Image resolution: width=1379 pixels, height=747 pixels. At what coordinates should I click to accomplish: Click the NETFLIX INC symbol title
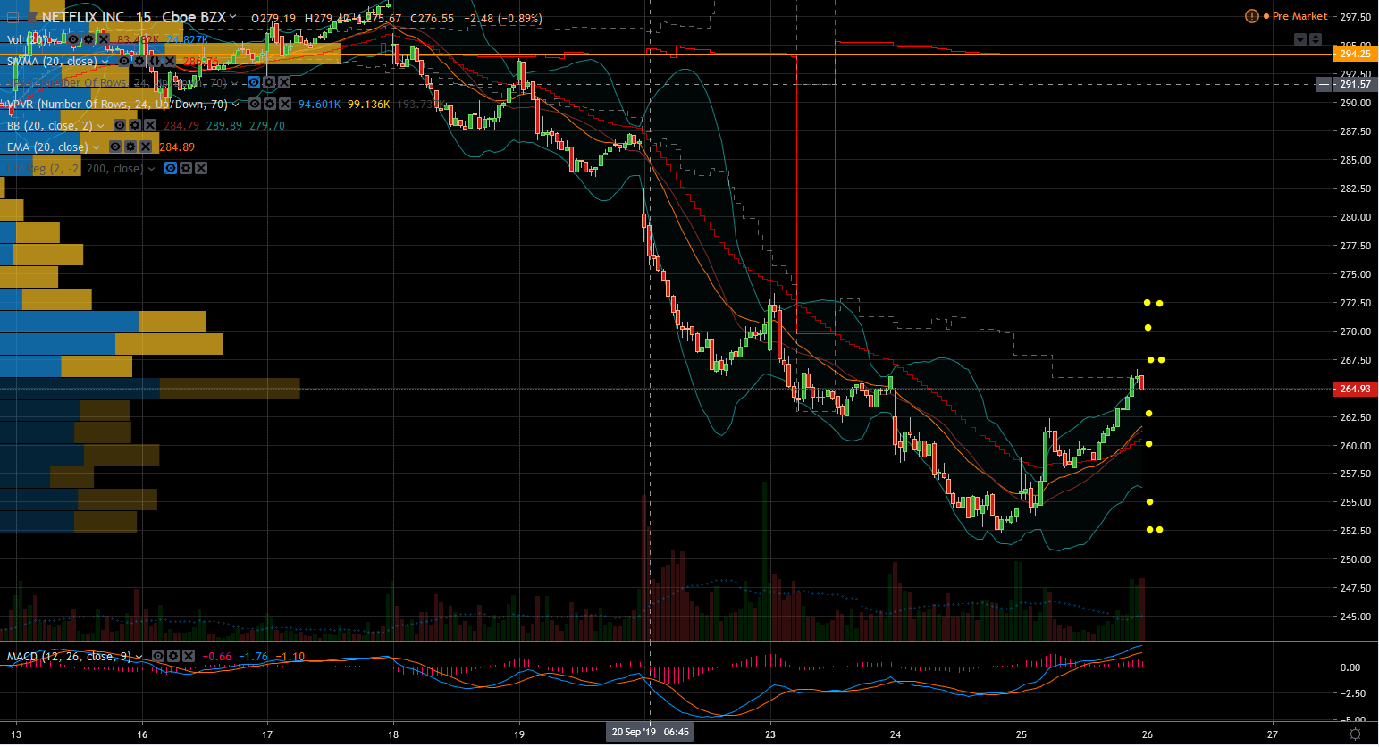tap(83, 17)
